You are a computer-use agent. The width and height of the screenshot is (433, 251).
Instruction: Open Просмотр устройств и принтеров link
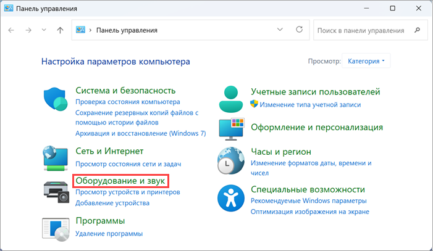click(x=128, y=192)
